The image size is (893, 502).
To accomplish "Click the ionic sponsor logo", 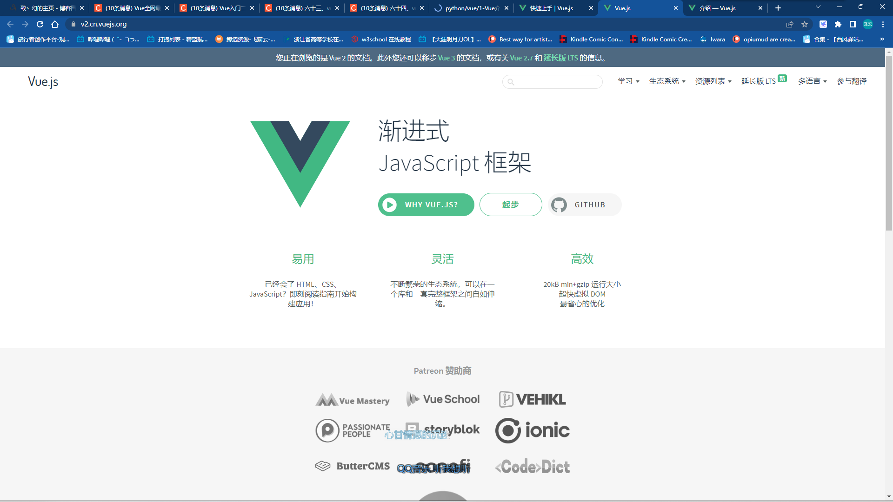I will (533, 430).
